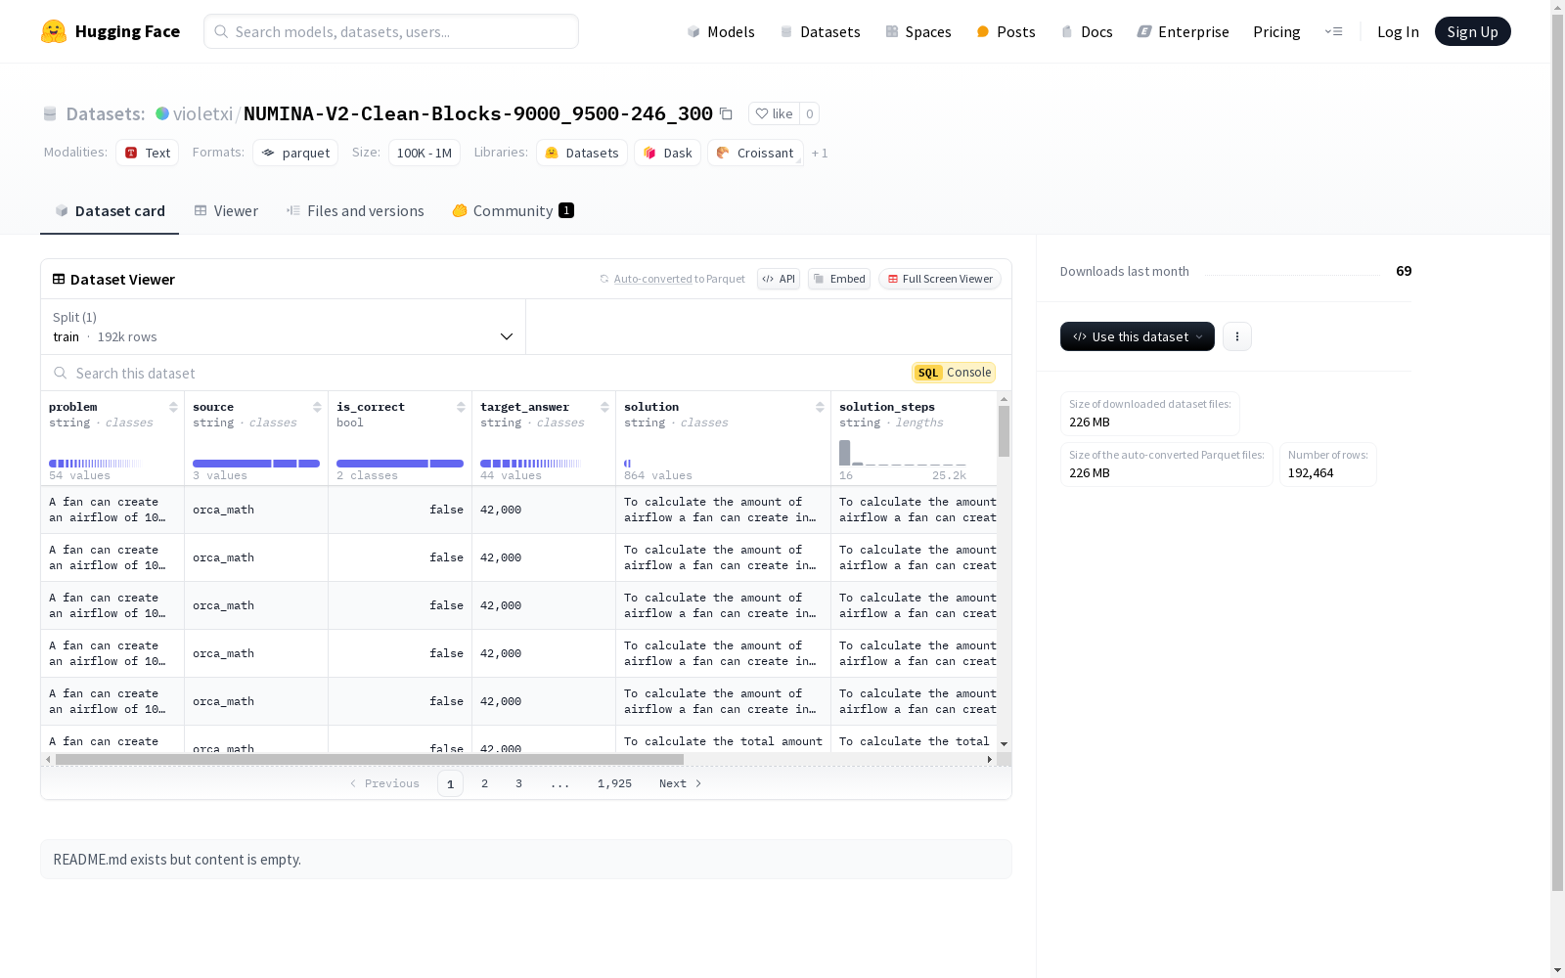Copy dataset name with the copy icon
The width and height of the screenshot is (1565, 978).
pos(726,113)
